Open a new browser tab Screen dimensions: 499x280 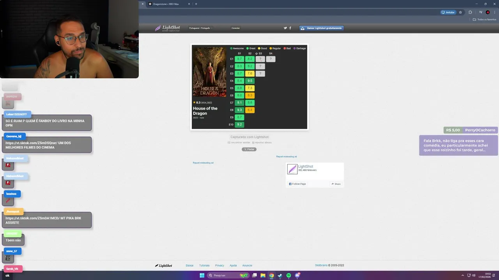pos(196,4)
